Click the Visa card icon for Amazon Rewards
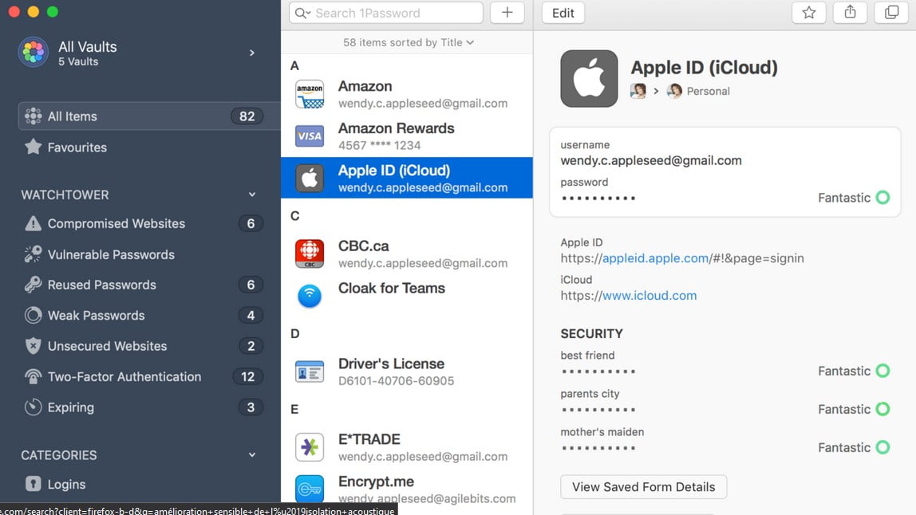Screen dimensions: 916x515 coord(310,136)
